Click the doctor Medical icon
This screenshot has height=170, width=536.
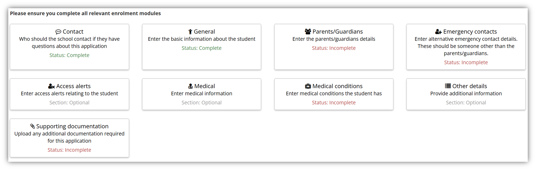191,86
